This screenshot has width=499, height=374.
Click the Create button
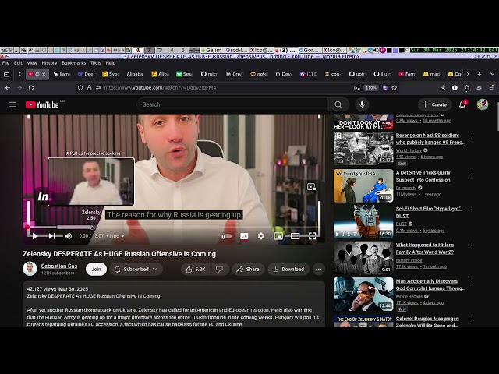point(435,104)
